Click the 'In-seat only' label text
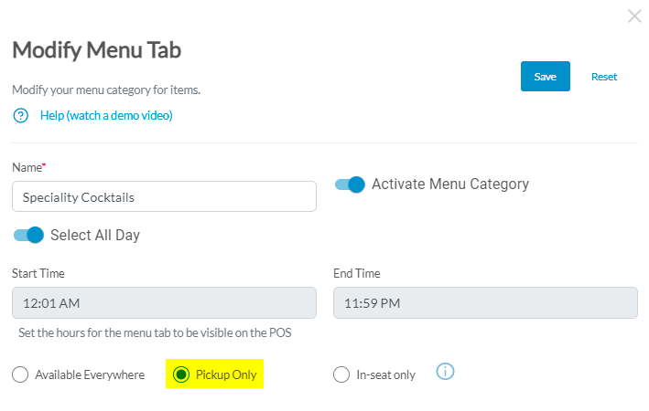The height and width of the screenshot is (411, 649). click(x=385, y=374)
